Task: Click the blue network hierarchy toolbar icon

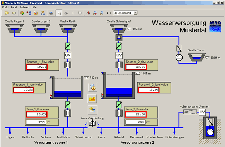Action: click(42, 13)
